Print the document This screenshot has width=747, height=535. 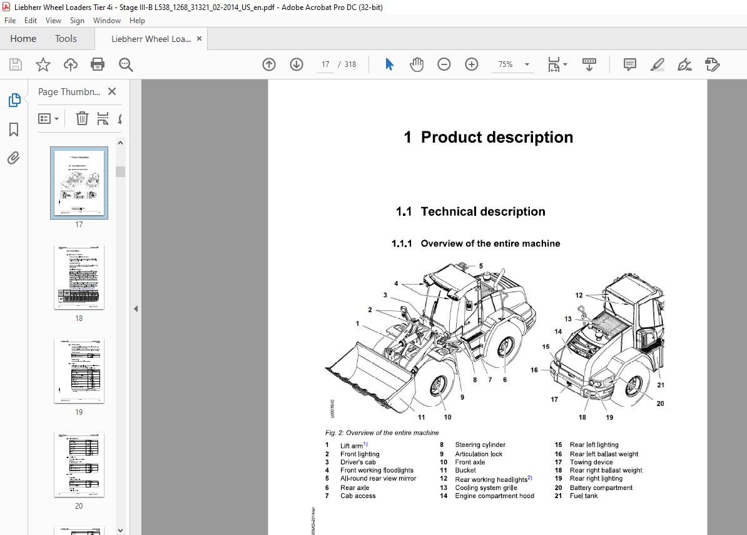tap(98, 64)
